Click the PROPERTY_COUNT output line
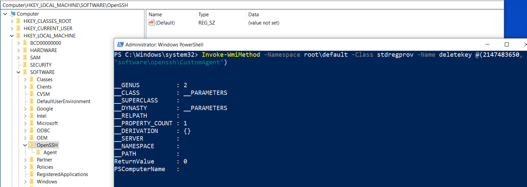527x187 pixels. pyautogui.click(x=151, y=123)
